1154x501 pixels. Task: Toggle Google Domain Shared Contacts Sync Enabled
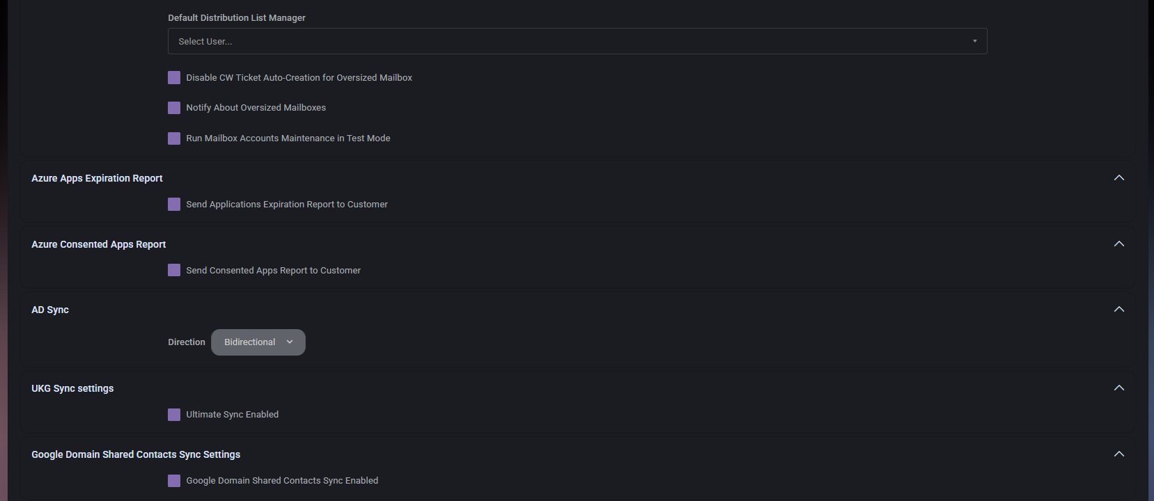[x=173, y=480]
